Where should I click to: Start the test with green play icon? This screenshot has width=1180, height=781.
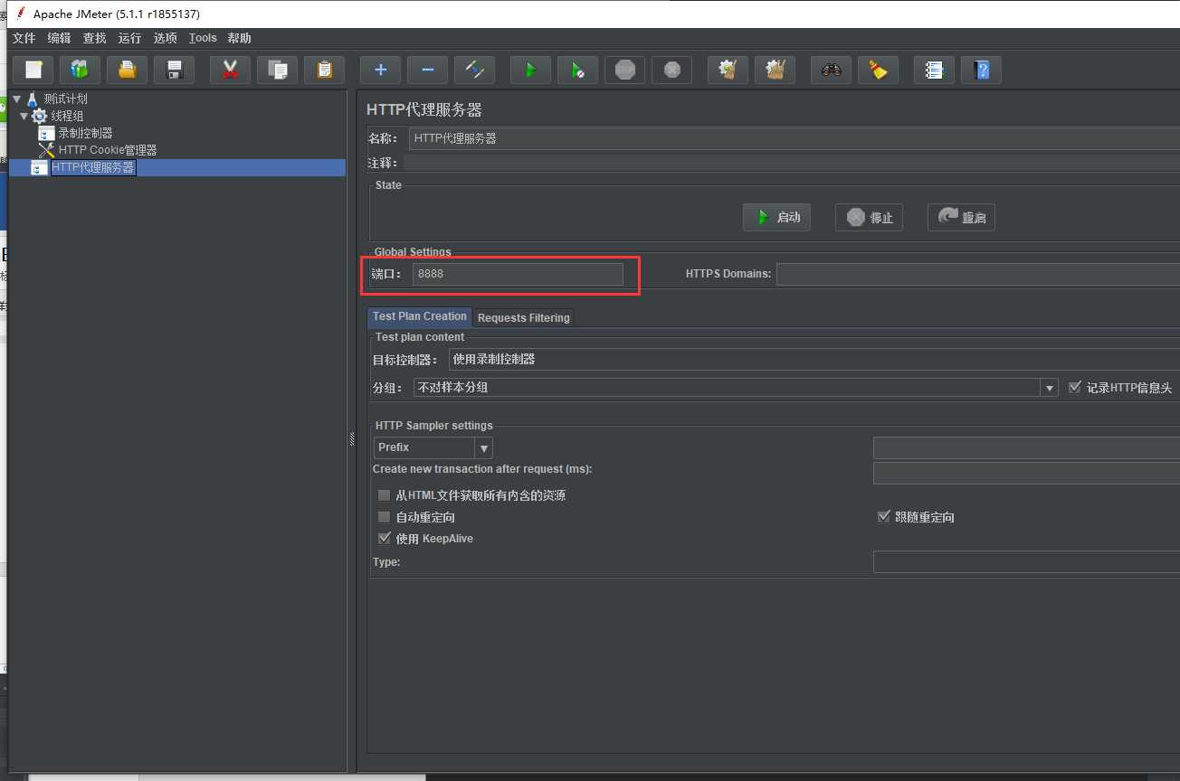531,70
